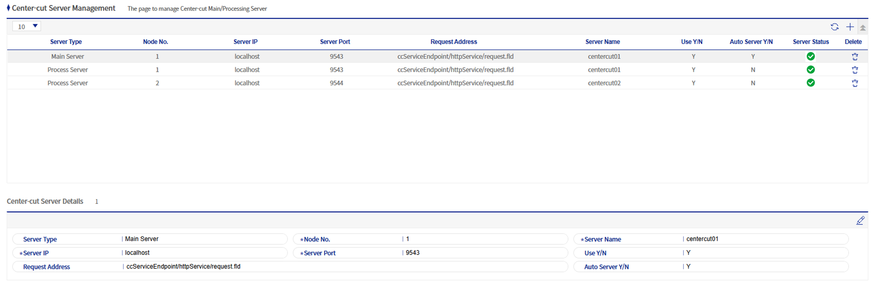The image size is (874, 288).
Task: Sort by Server Type column header
Action: point(66,42)
